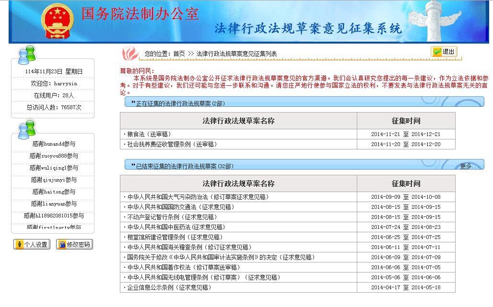Click the date 2014-07-24 至 2014-08-23

(406, 227)
